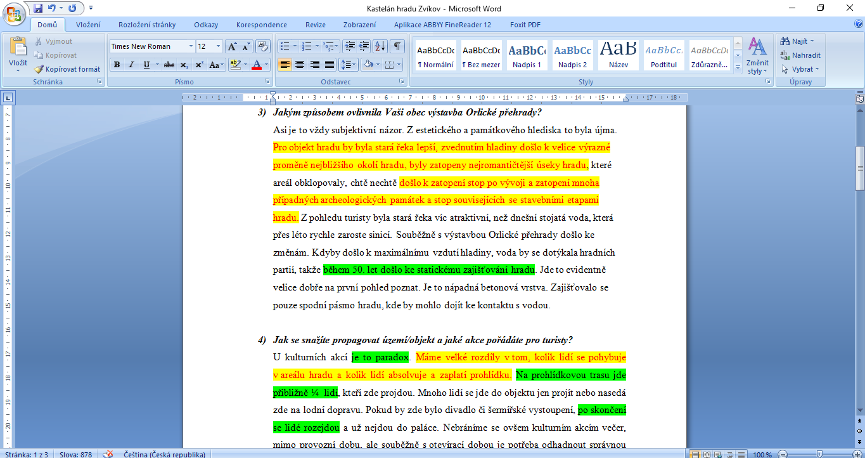The image size is (865, 458).
Task: Click the Shading paint bucket icon
Action: (x=368, y=65)
